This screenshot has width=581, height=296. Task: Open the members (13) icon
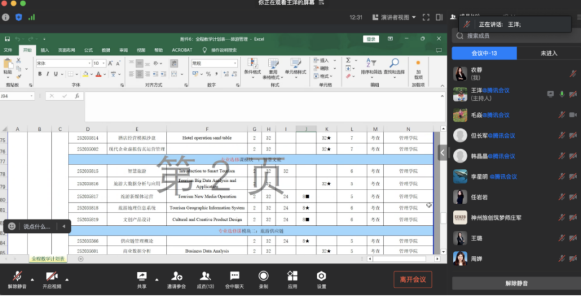click(205, 276)
